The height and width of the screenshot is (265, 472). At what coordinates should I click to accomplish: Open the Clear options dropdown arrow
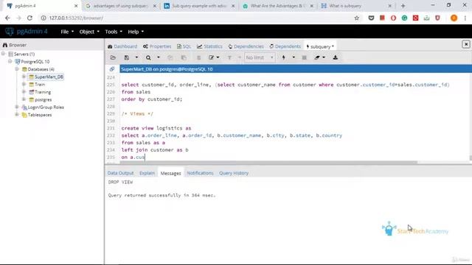(x=324, y=57)
